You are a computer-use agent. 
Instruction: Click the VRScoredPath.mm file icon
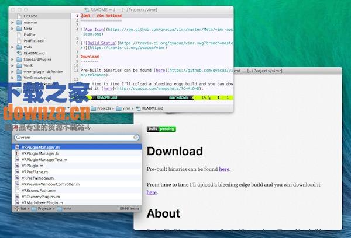click(x=17, y=190)
